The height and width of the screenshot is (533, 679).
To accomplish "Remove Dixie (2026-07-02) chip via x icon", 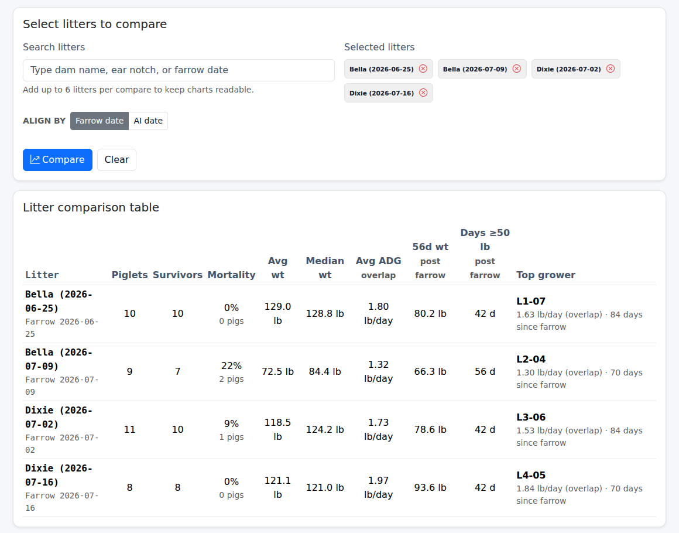I will coord(610,69).
